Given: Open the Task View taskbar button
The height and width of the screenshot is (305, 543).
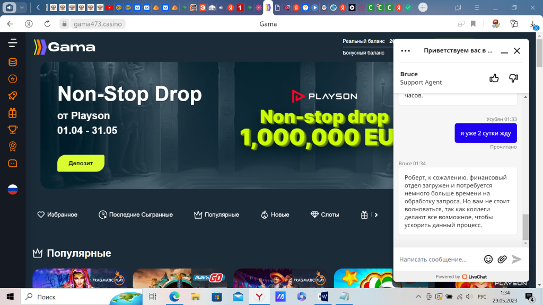Looking at the screenshot, I should 152,297.
